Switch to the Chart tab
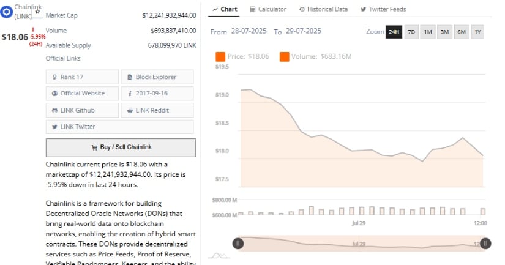The width and height of the screenshot is (505, 265). (225, 9)
